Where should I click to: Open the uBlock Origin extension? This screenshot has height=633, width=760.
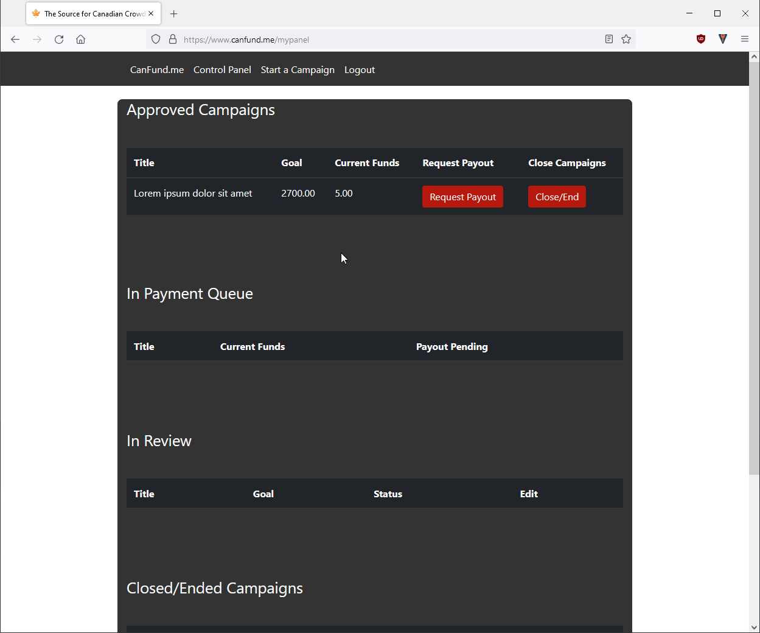click(x=701, y=39)
